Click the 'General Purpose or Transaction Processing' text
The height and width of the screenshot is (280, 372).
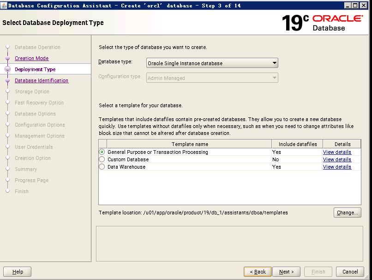point(158,152)
